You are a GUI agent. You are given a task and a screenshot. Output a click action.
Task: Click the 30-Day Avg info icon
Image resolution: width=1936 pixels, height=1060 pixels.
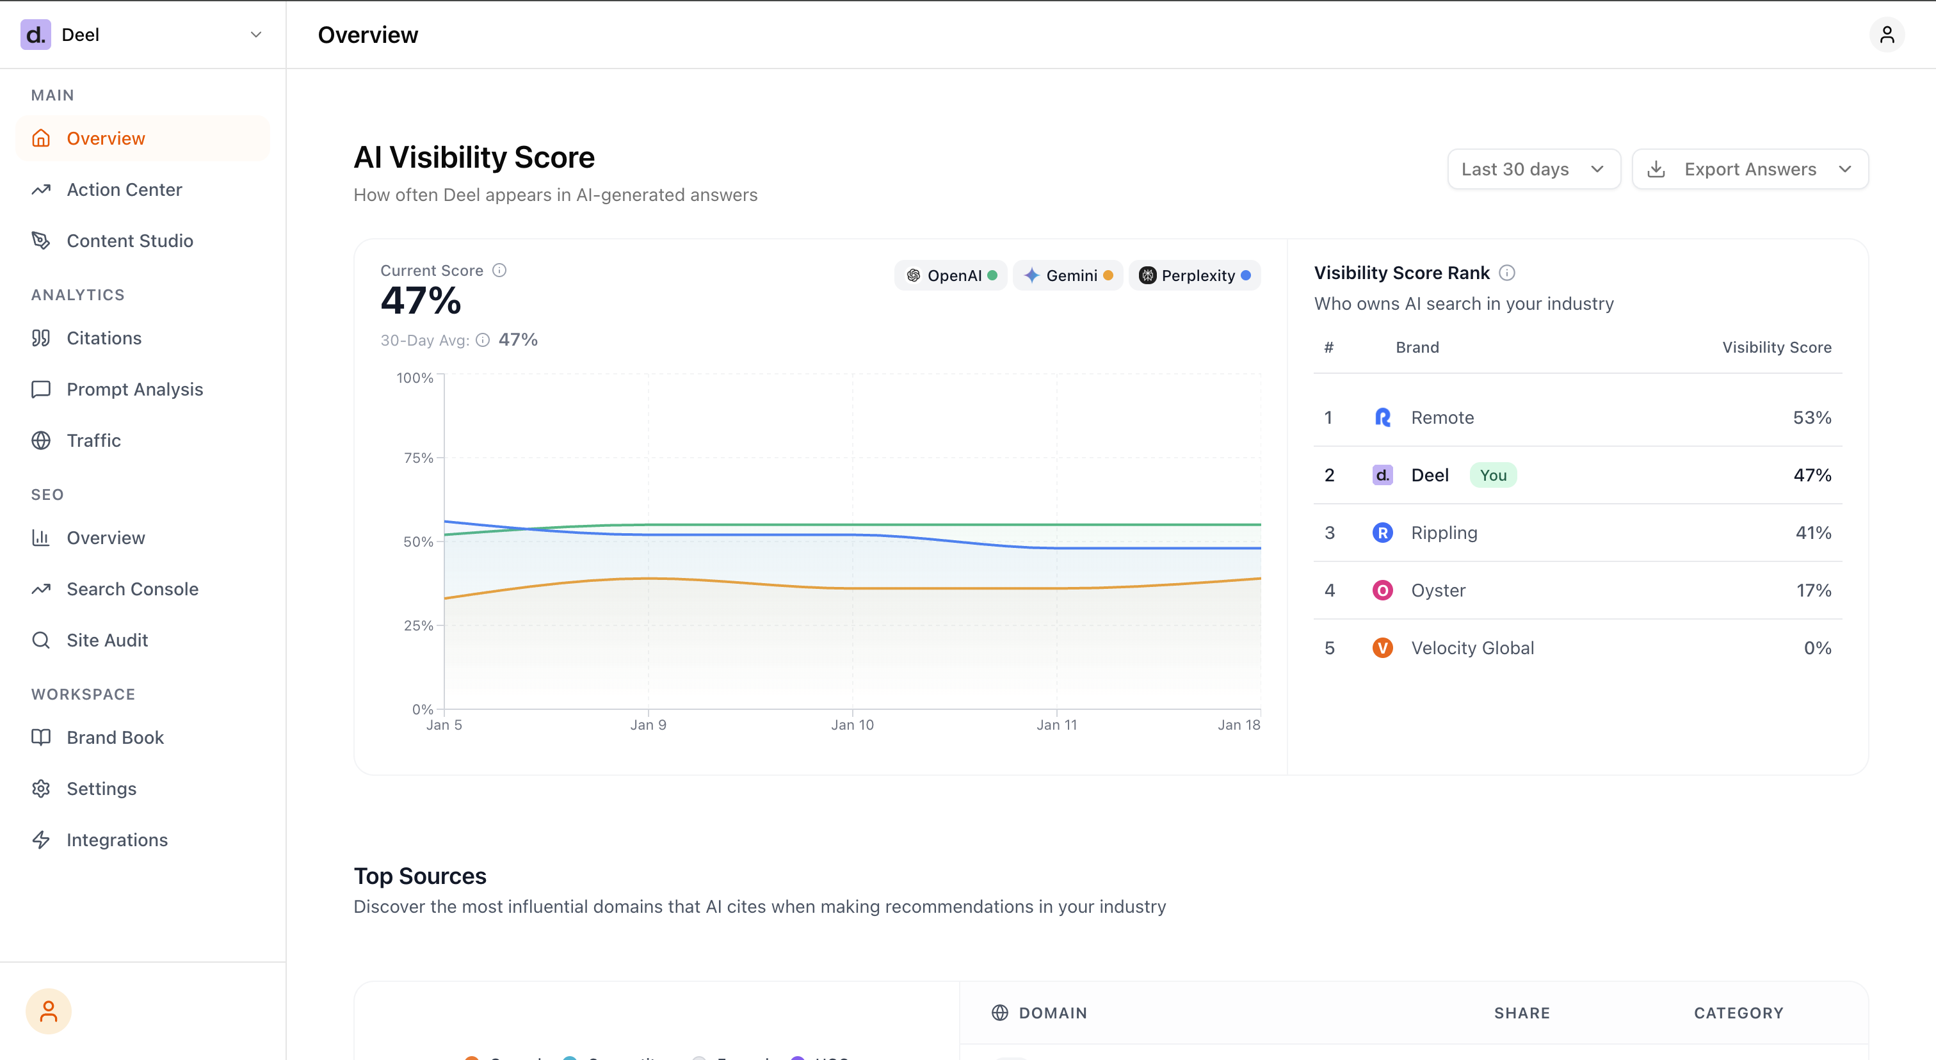[x=483, y=341]
